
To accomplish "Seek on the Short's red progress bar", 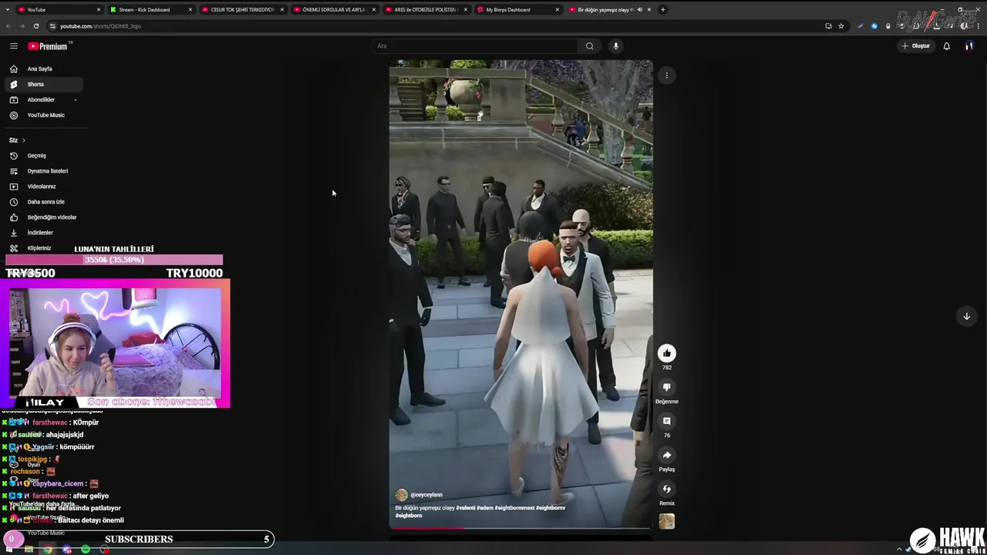I will [x=520, y=528].
